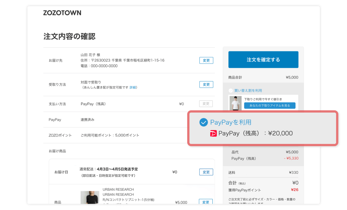The width and height of the screenshot is (347, 210).
Task: Confirm the order with 注文を確定する
Action: coord(263,60)
